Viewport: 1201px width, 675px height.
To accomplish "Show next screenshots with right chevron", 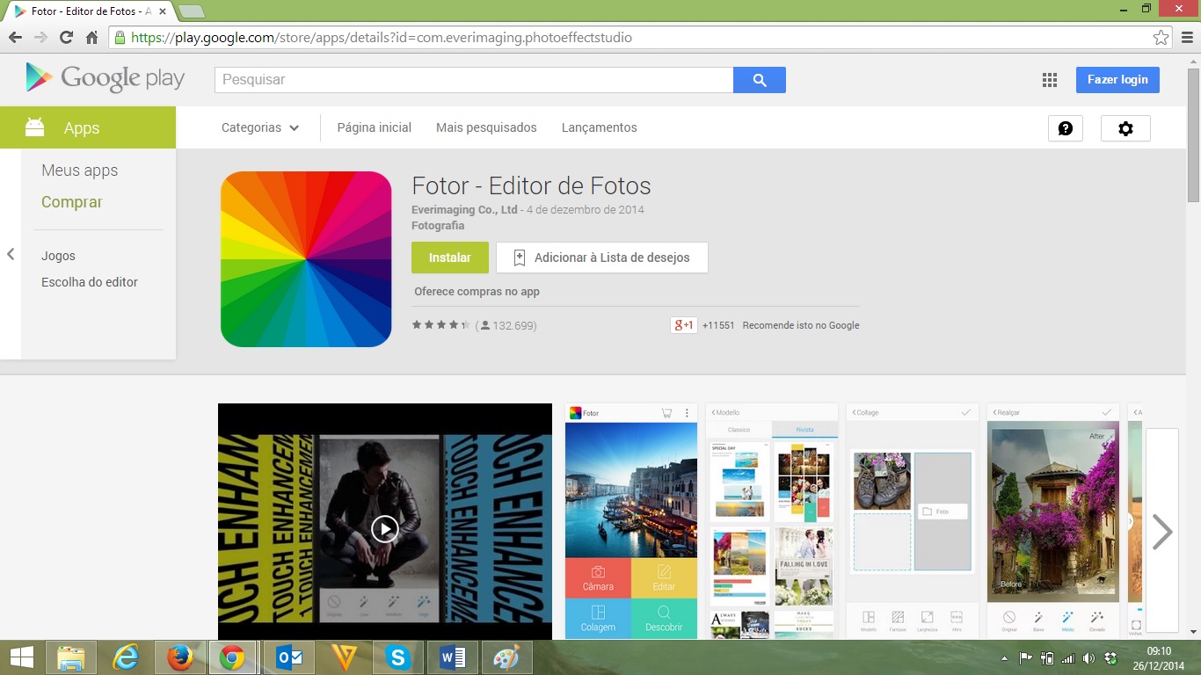I will click(x=1162, y=531).
